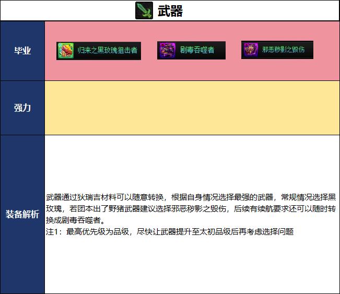This screenshot has height=294, width=340.
Task: Click the note line starting 注1
Action: tap(170, 232)
